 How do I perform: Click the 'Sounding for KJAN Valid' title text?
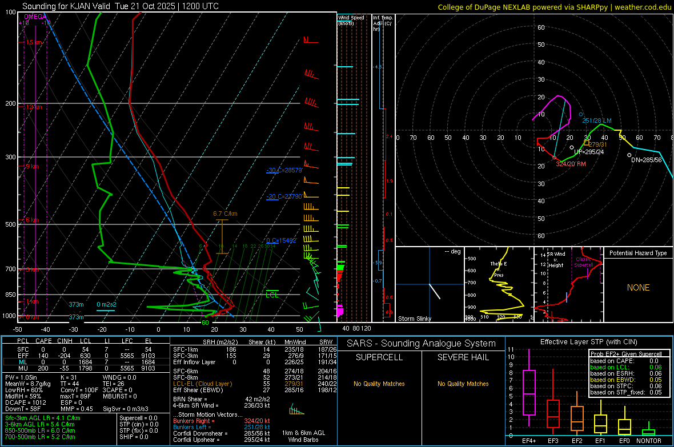point(67,6)
